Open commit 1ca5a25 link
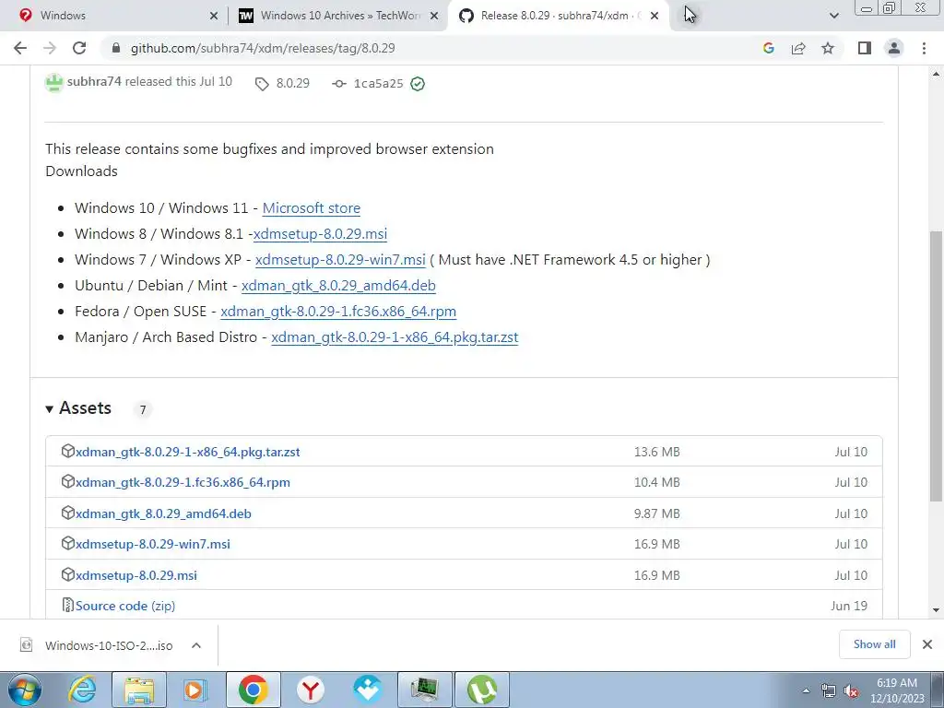 point(368,83)
